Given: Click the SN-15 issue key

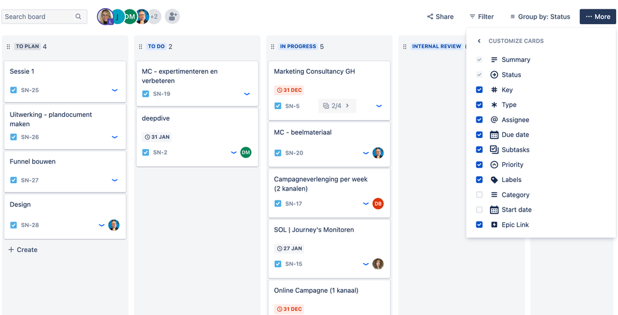Looking at the screenshot, I should [294, 264].
